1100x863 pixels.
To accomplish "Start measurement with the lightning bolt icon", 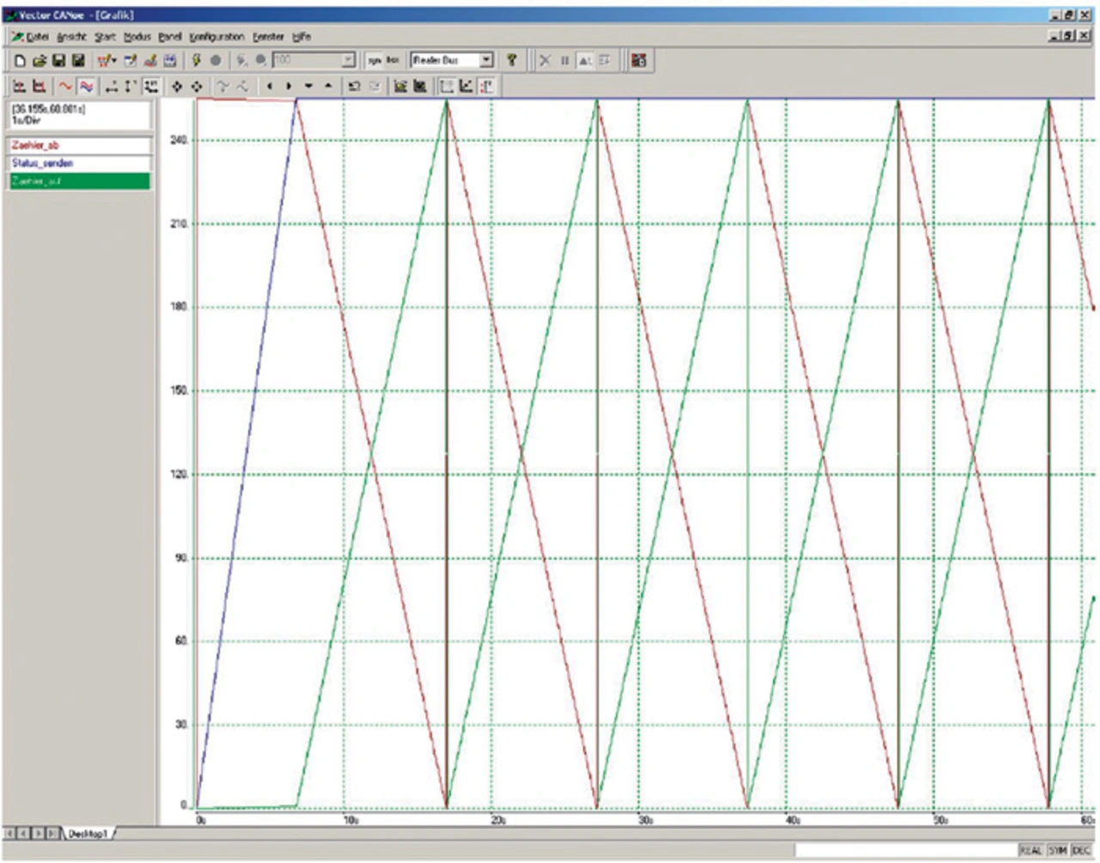I will pyautogui.click(x=196, y=60).
